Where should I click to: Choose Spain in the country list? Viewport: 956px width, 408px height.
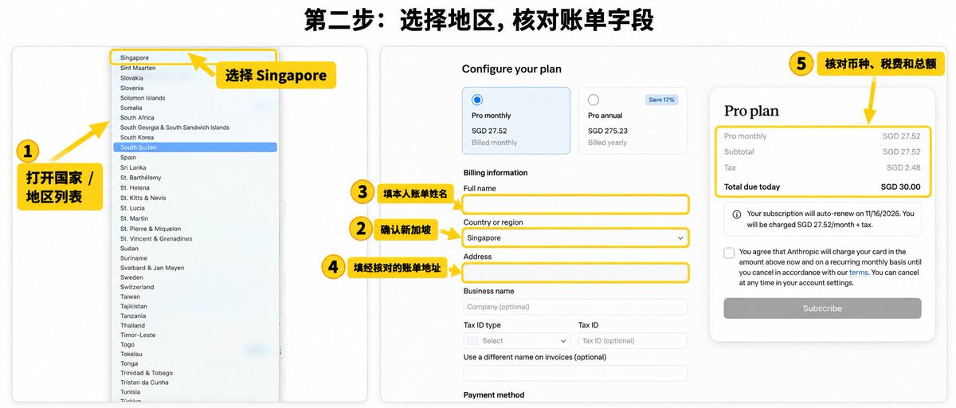(129, 158)
